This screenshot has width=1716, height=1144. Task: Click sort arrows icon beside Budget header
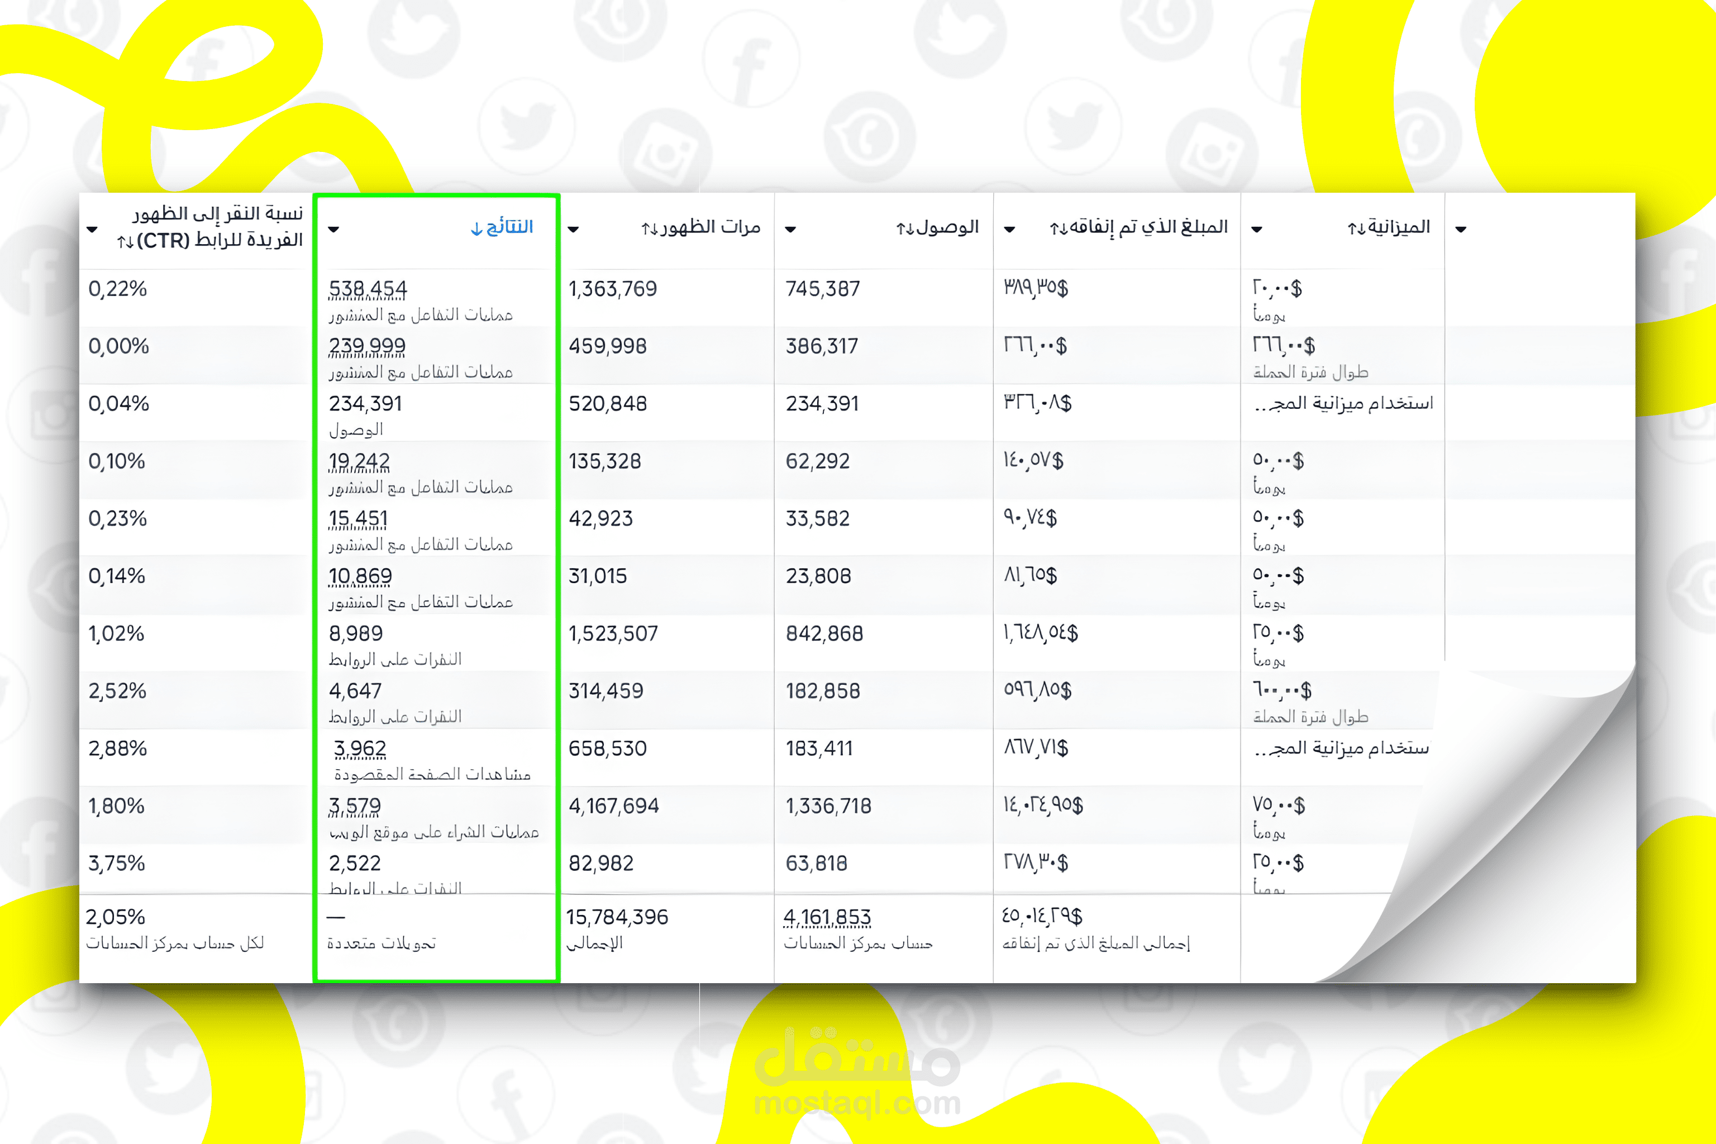click(x=1356, y=229)
